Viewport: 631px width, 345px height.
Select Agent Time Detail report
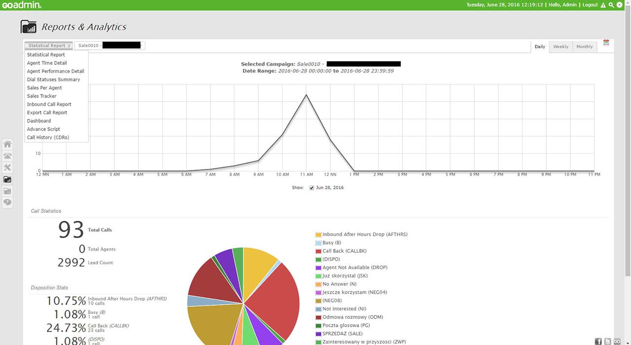pos(47,63)
